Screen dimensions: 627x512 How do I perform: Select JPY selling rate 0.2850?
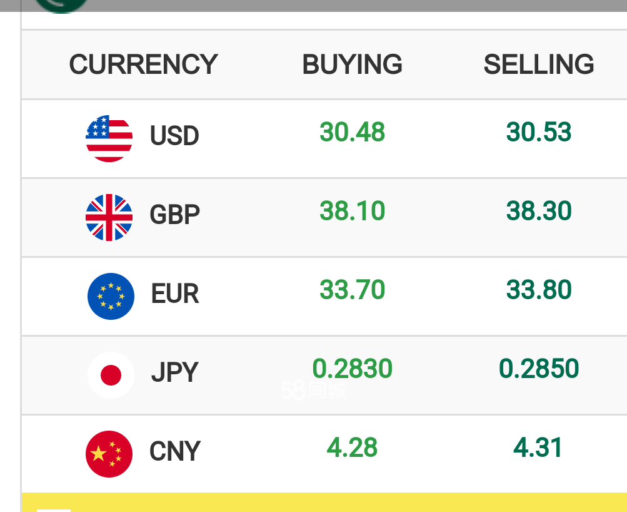coord(539,369)
